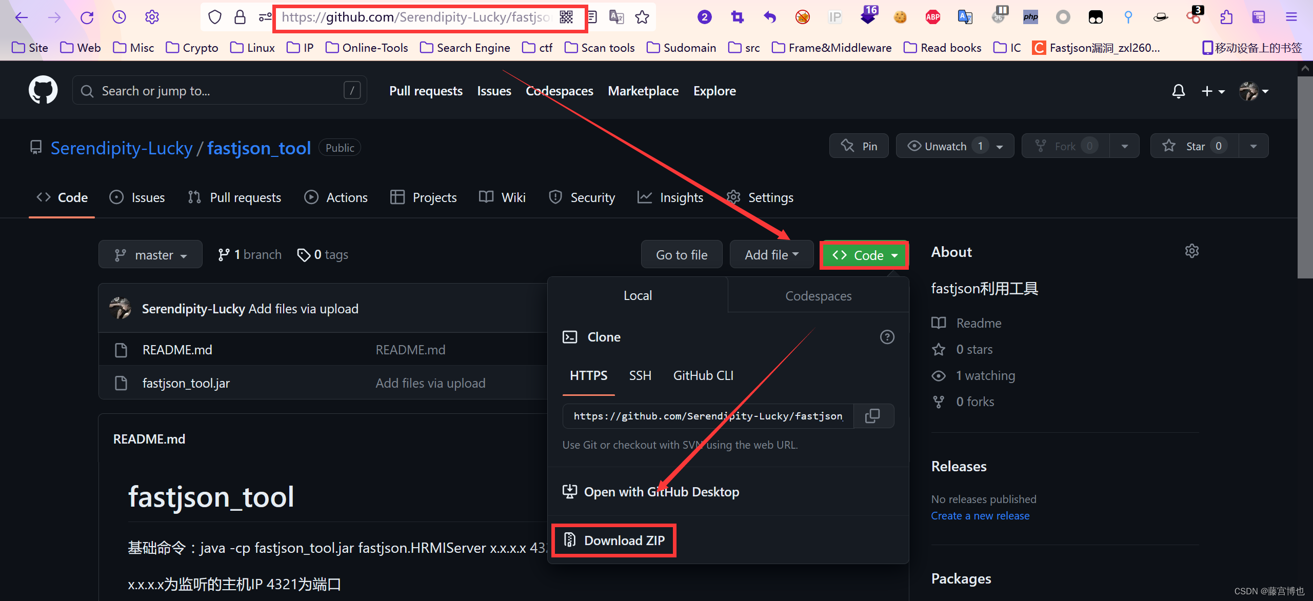Open the Serendipity-Lucky owner link
This screenshot has height=601, width=1313.
[x=122, y=148]
